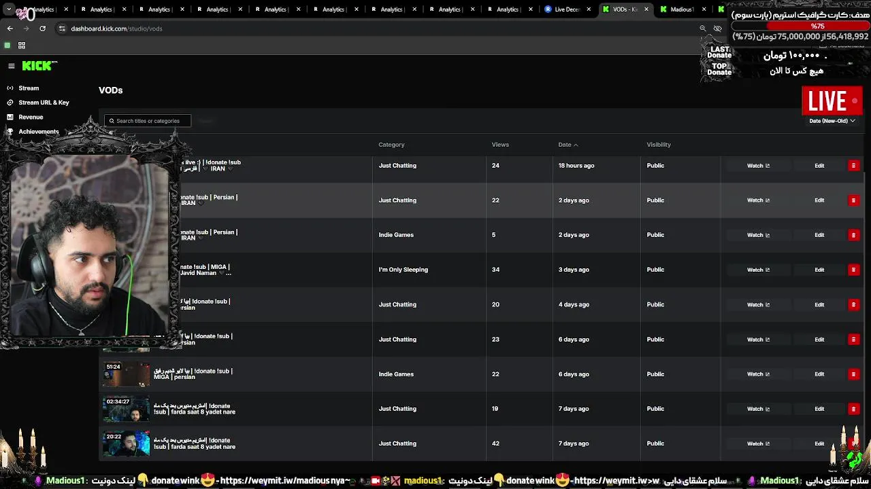Click the site info icon beside the URL
871x489 pixels.
point(62,29)
